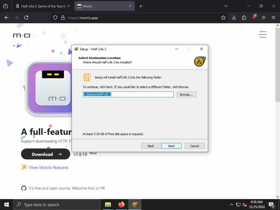The image size is (280, 210).
Task: Go back using the browser back arrow
Action: pos(7,17)
